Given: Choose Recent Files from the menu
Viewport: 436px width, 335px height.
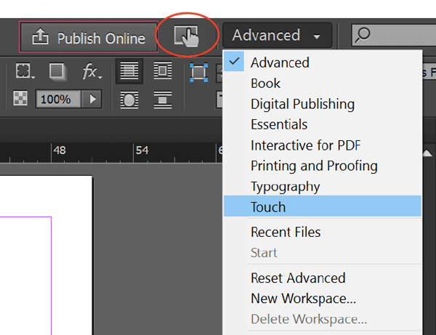Looking at the screenshot, I should [323, 232].
